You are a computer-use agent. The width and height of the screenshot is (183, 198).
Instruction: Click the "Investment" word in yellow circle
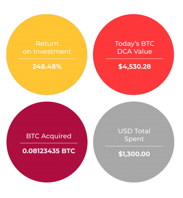coord(52,51)
